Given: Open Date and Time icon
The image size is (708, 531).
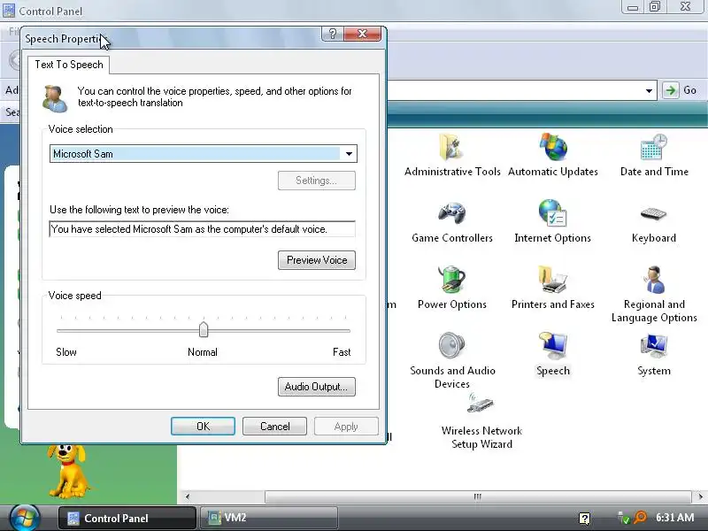Looking at the screenshot, I should pyautogui.click(x=654, y=147).
